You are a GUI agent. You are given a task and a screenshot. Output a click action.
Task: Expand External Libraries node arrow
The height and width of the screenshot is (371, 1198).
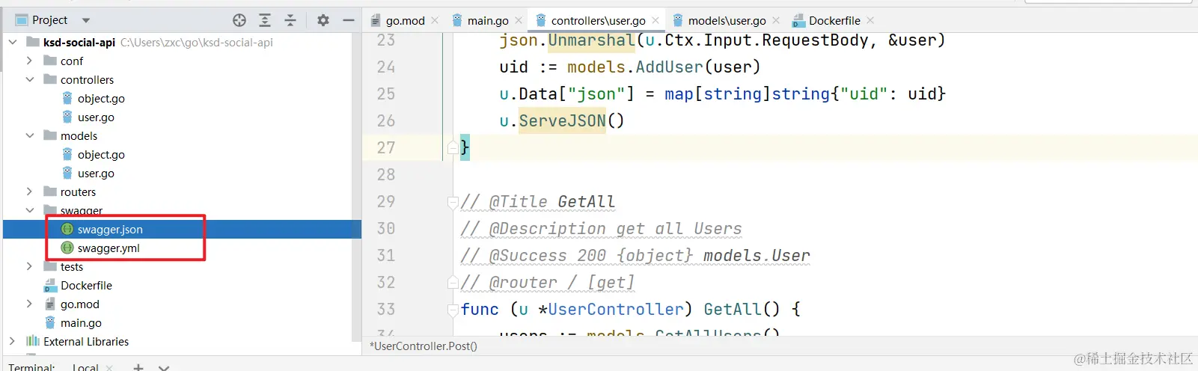coord(12,342)
